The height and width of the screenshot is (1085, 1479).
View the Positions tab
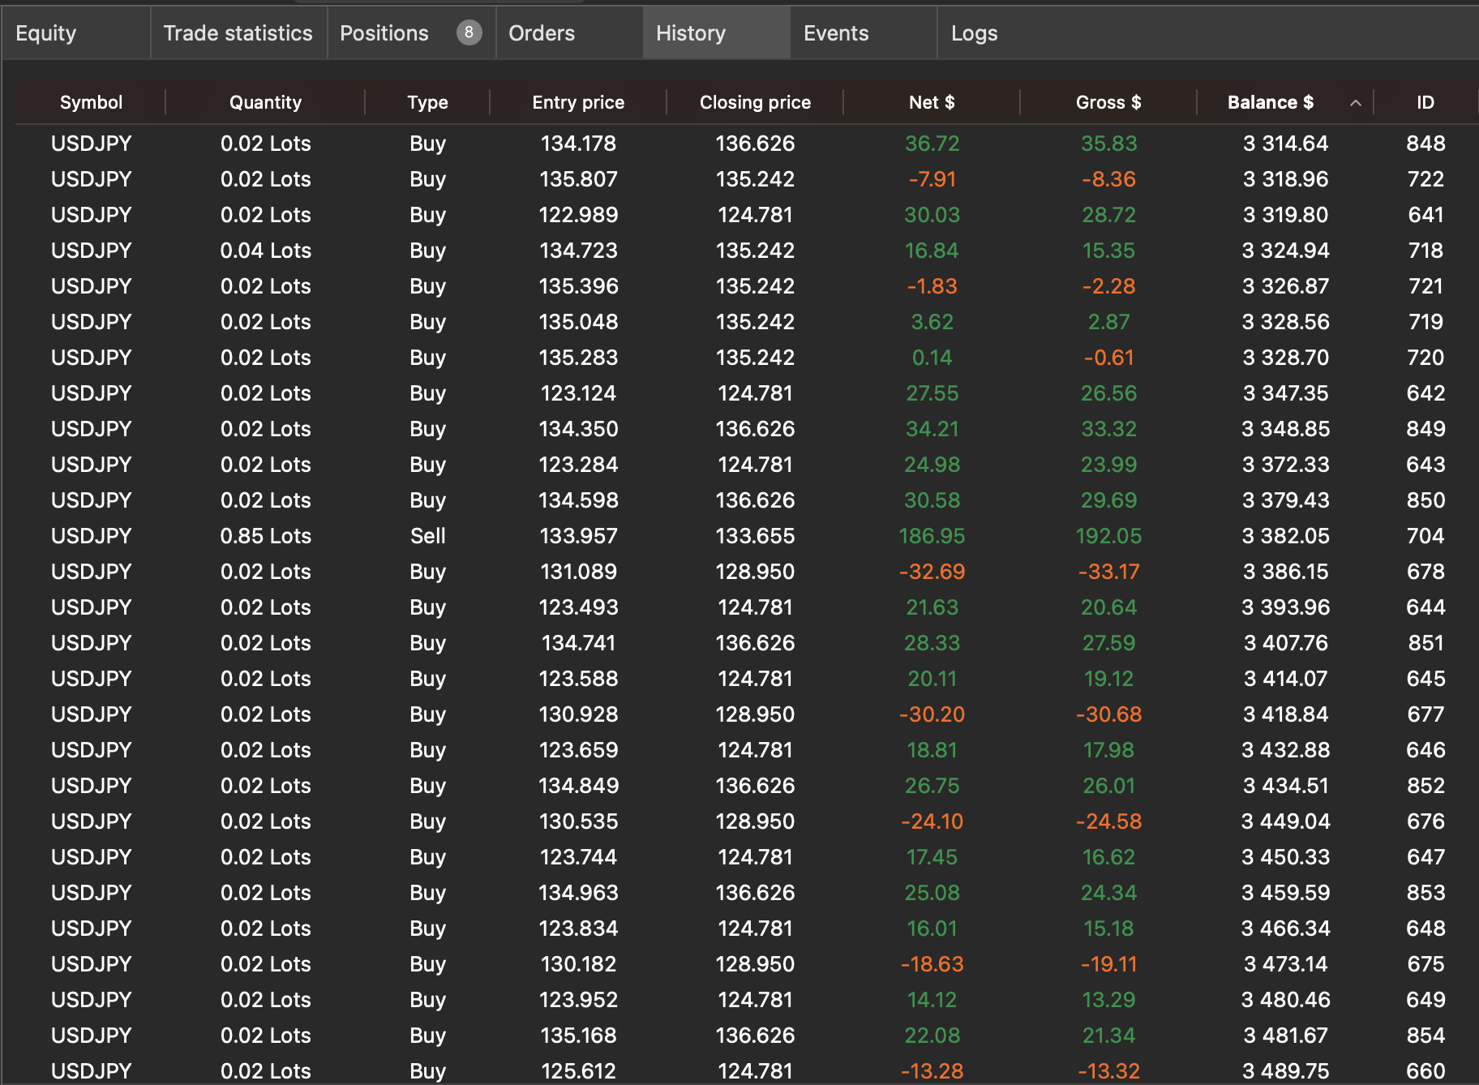[x=384, y=33]
